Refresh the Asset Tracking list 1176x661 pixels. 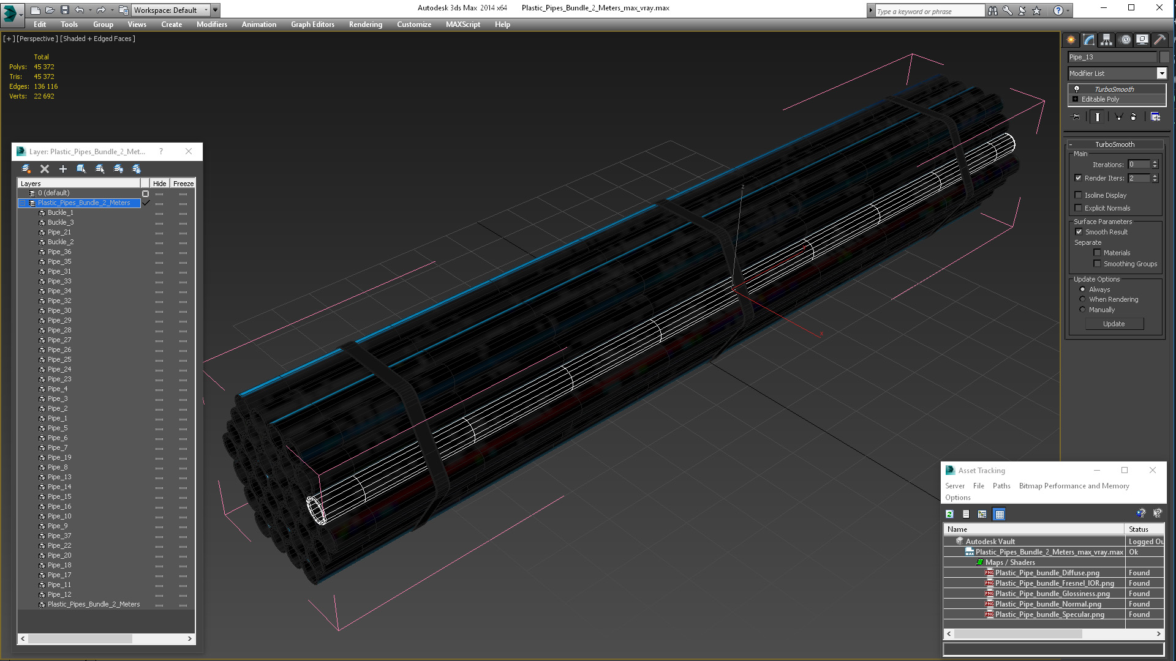pos(949,514)
